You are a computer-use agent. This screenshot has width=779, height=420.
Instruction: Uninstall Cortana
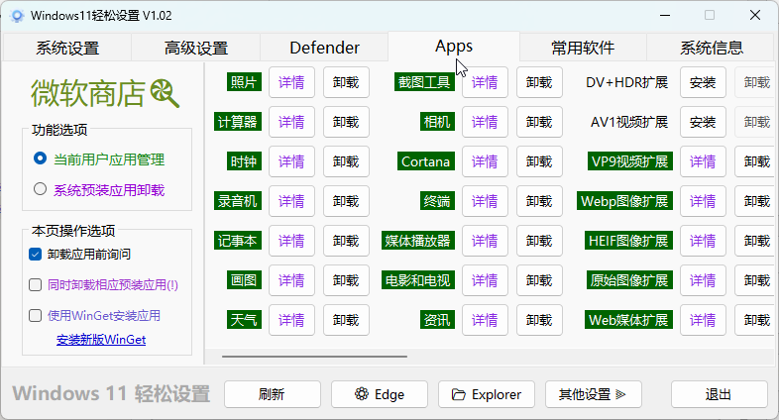coord(539,161)
